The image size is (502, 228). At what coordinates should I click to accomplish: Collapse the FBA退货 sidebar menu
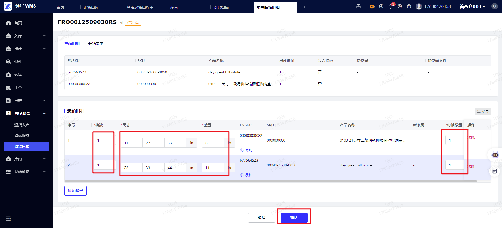44,113
